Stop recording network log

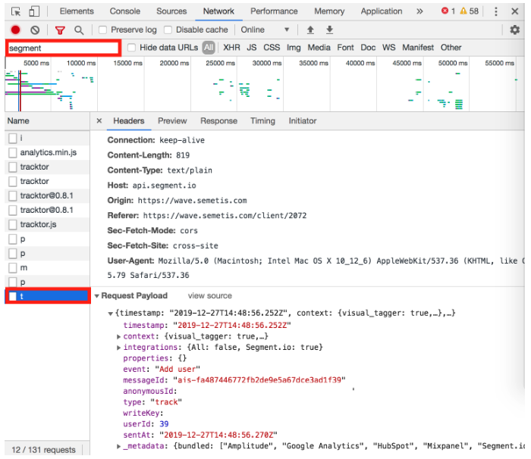15,30
